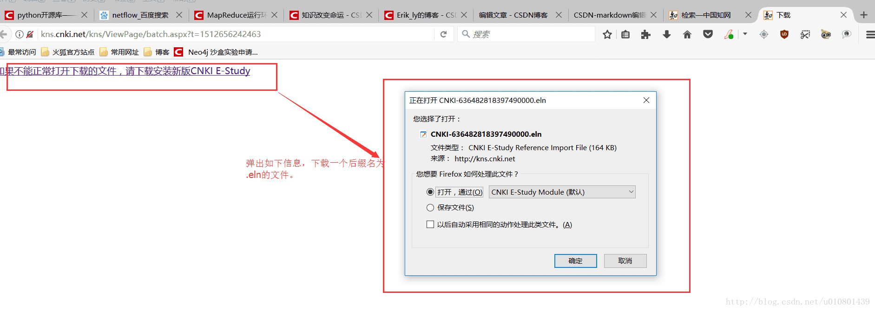Open the add-ons puzzle piece icon

pos(645,34)
